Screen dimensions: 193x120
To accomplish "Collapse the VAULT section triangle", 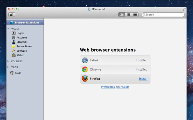I will tap(8, 29).
